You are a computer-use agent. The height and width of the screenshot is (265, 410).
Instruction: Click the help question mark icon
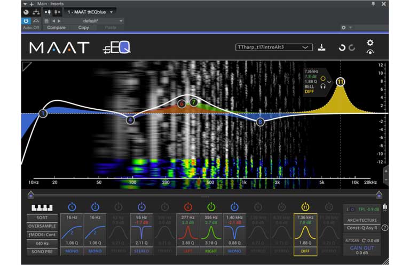384,228
